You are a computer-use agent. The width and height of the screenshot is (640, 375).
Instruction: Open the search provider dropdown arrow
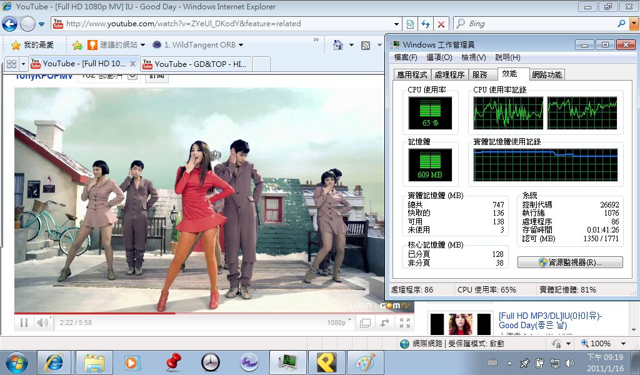(634, 24)
